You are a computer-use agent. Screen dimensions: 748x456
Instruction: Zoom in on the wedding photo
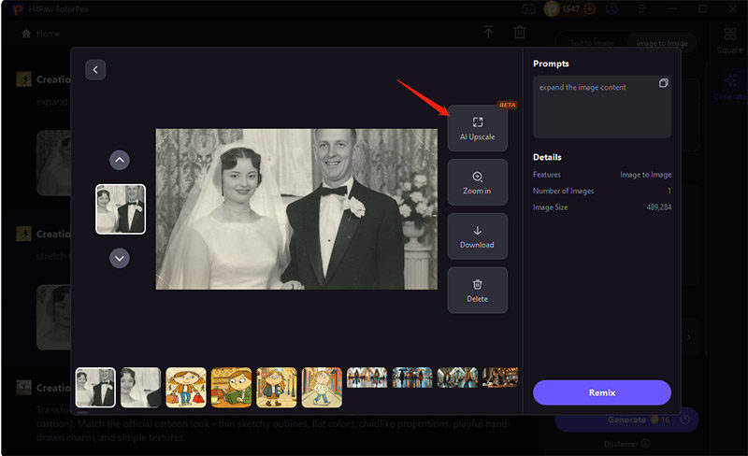pos(477,182)
